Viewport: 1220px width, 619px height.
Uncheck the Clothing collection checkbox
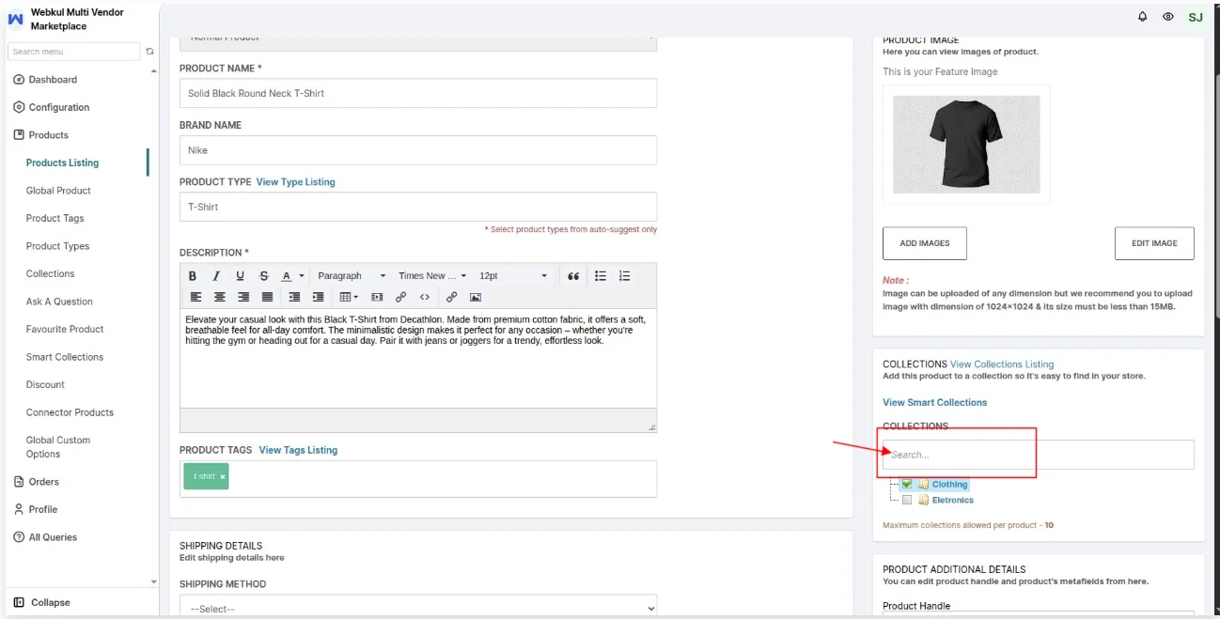coord(907,485)
